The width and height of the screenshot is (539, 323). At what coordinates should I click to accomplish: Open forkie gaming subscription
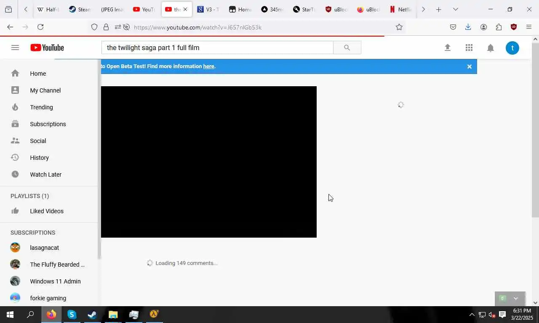pos(49,298)
